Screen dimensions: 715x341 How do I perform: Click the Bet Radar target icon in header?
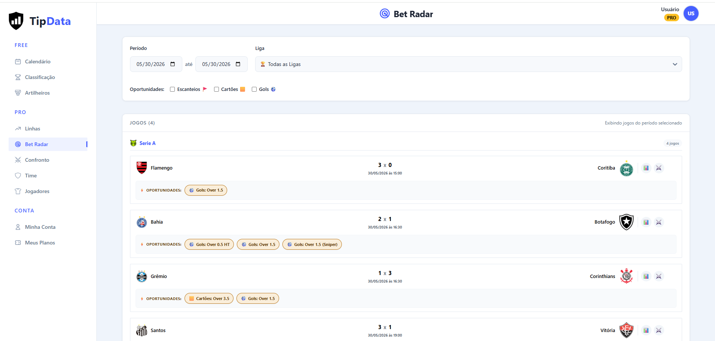coord(384,14)
